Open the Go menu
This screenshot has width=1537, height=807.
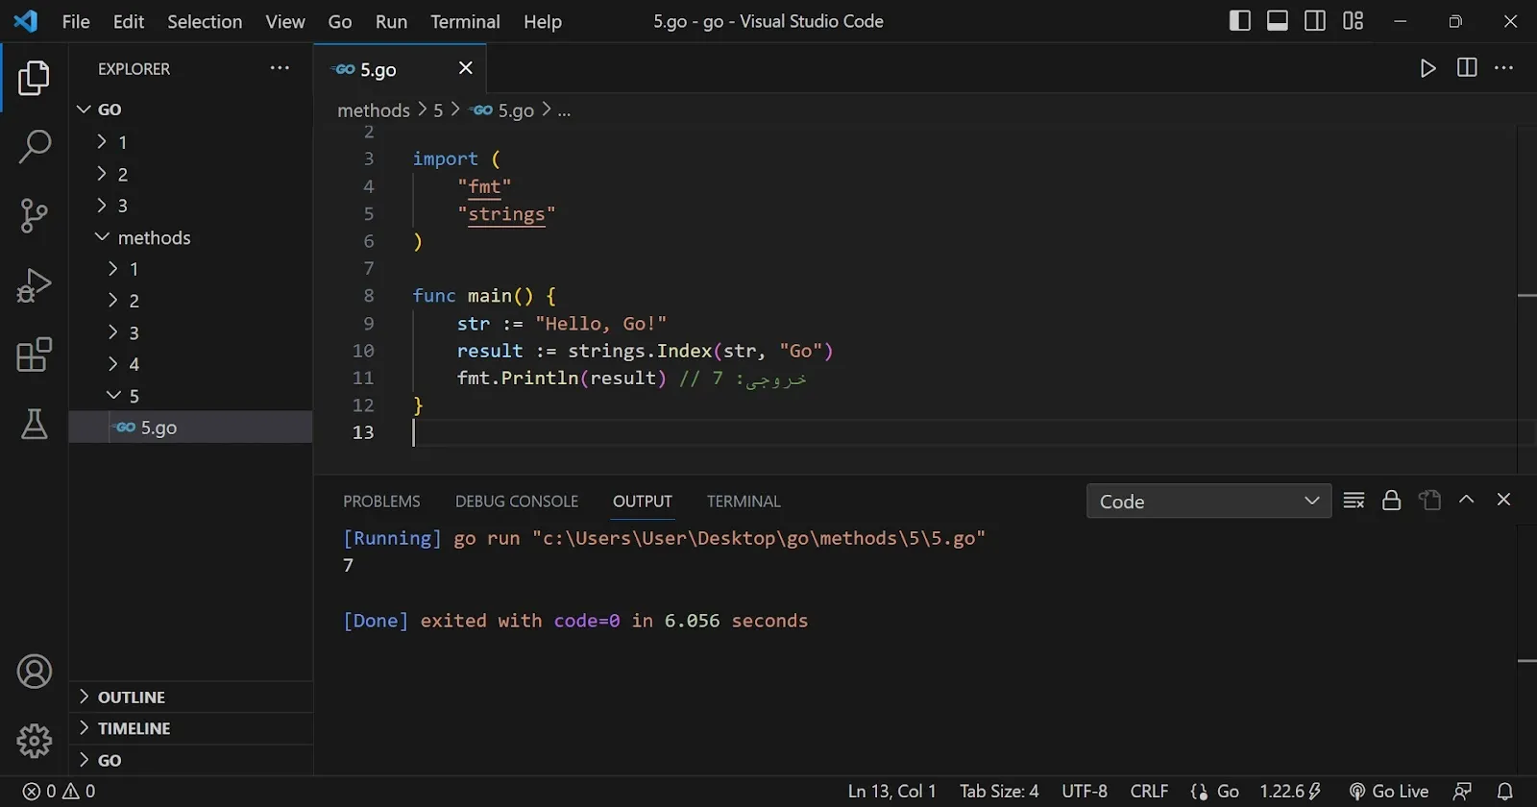coord(340,21)
